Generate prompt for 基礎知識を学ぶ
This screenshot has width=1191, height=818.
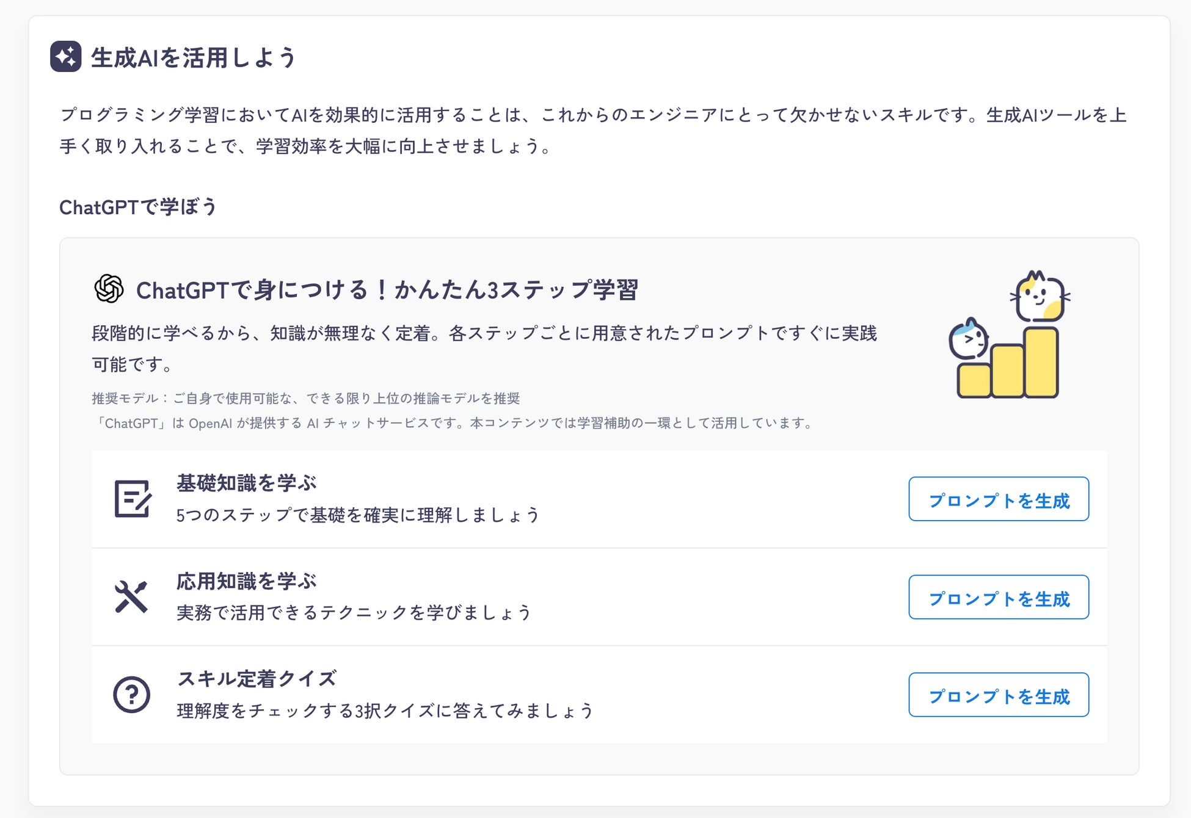tap(999, 499)
